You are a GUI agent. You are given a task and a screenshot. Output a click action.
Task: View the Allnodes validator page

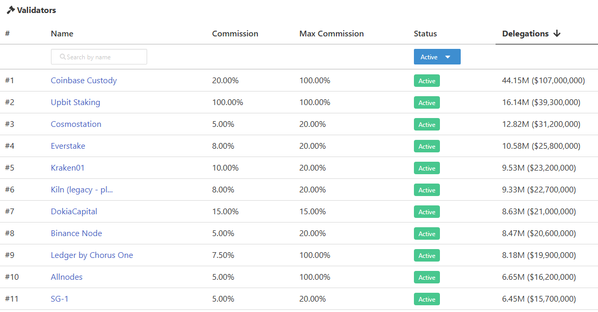[x=67, y=277]
